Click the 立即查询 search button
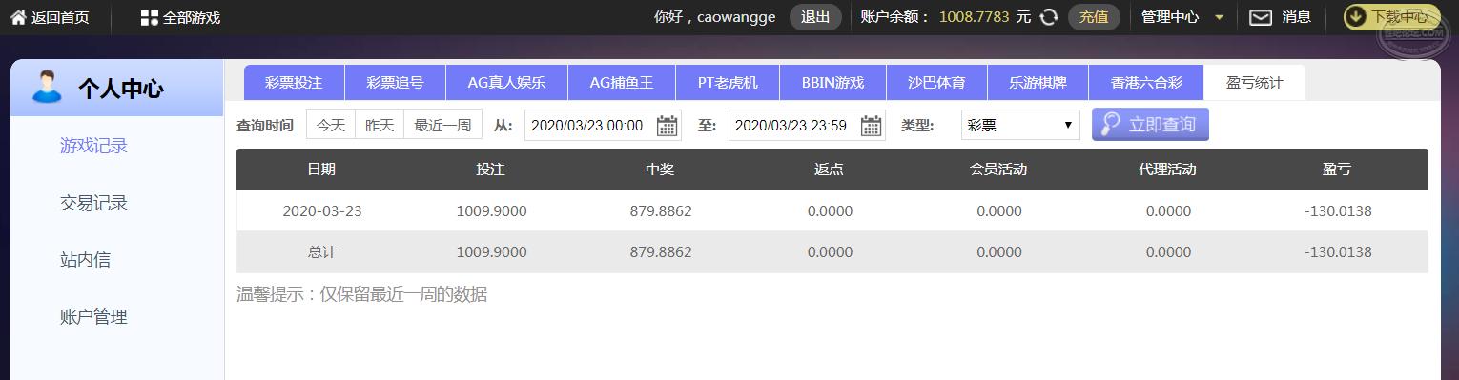Viewport: 1459px width, 380px height. click(1150, 124)
